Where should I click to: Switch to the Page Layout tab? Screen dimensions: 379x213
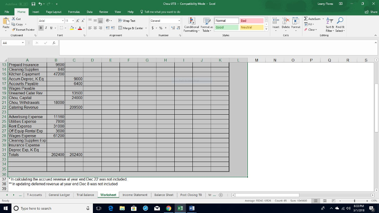tap(54, 12)
